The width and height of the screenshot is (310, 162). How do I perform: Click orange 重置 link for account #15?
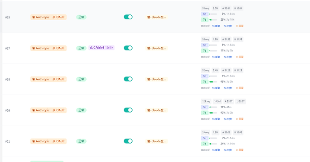point(240,26)
